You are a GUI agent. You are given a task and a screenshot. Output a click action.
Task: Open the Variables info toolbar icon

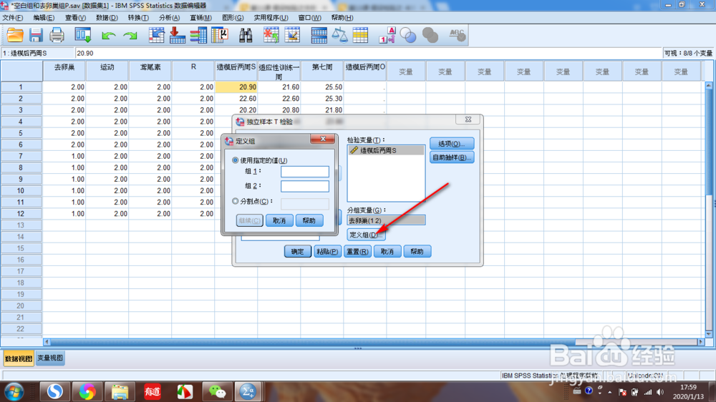[198, 35]
